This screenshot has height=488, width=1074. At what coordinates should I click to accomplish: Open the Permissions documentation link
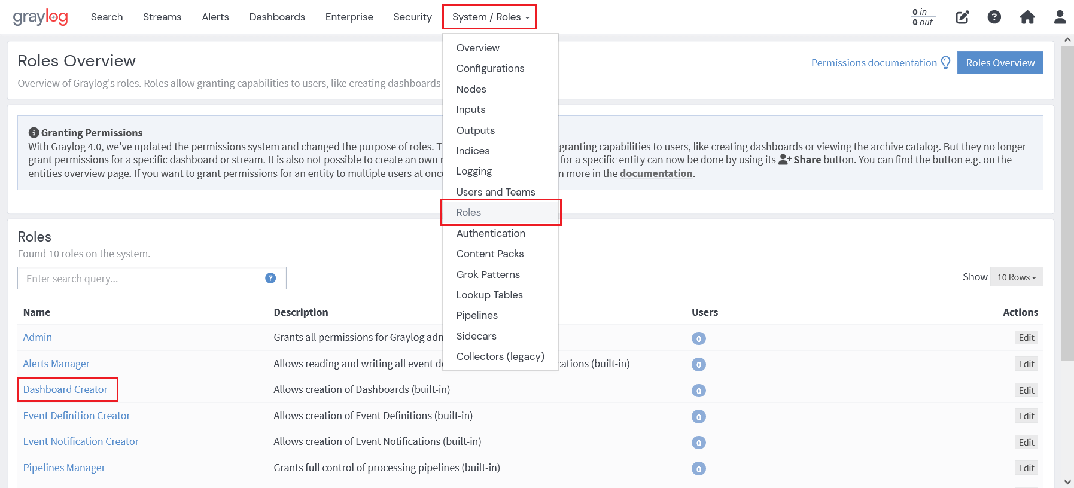click(x=874, y=63)
